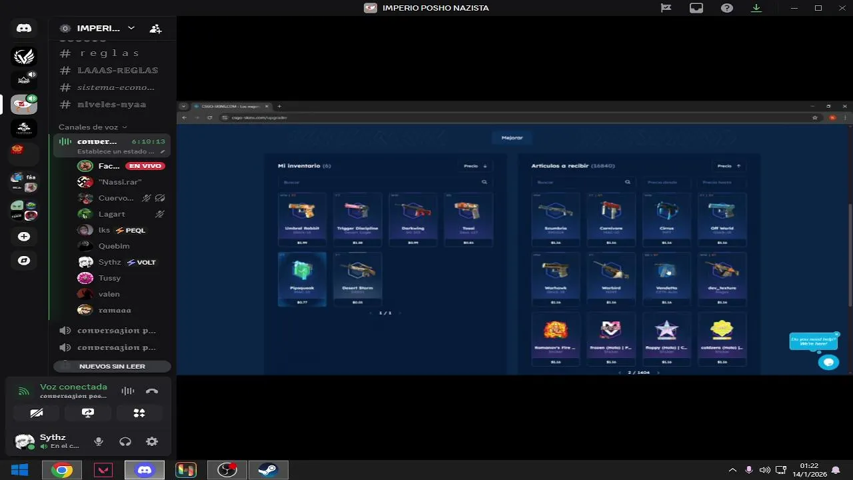Screen dimensions: 853x480
Task: Open Steam from the taskbar
Action: pyautogui.click(x=269, y=470)
